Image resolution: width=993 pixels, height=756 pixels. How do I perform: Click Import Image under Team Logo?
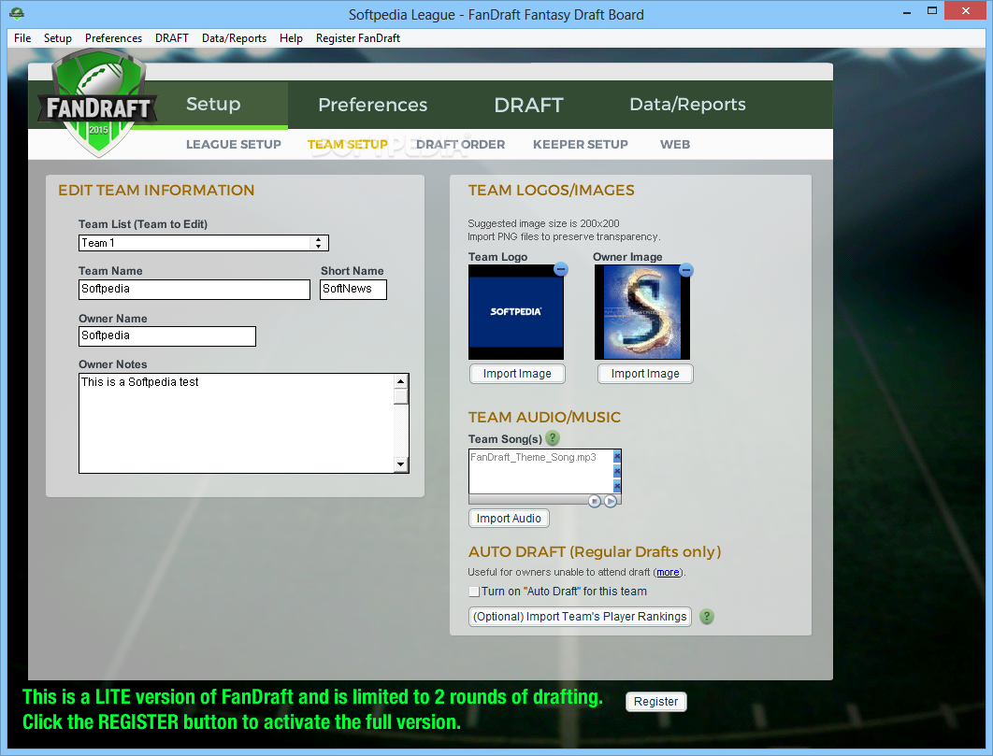point(517,374)
